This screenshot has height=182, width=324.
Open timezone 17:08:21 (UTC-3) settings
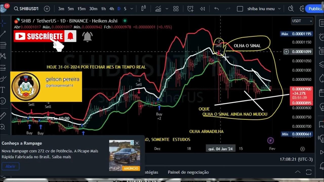coord(296,159)
